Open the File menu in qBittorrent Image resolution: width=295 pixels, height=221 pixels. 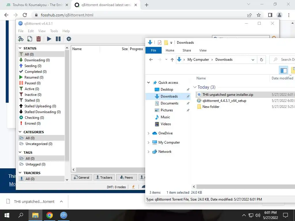[21, 31]
